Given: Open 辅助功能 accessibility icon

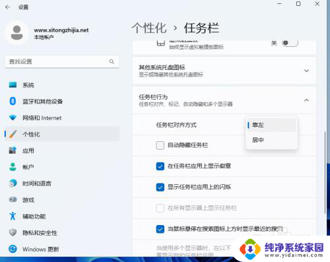Looking at the screenshot, I should pos(13,216).
